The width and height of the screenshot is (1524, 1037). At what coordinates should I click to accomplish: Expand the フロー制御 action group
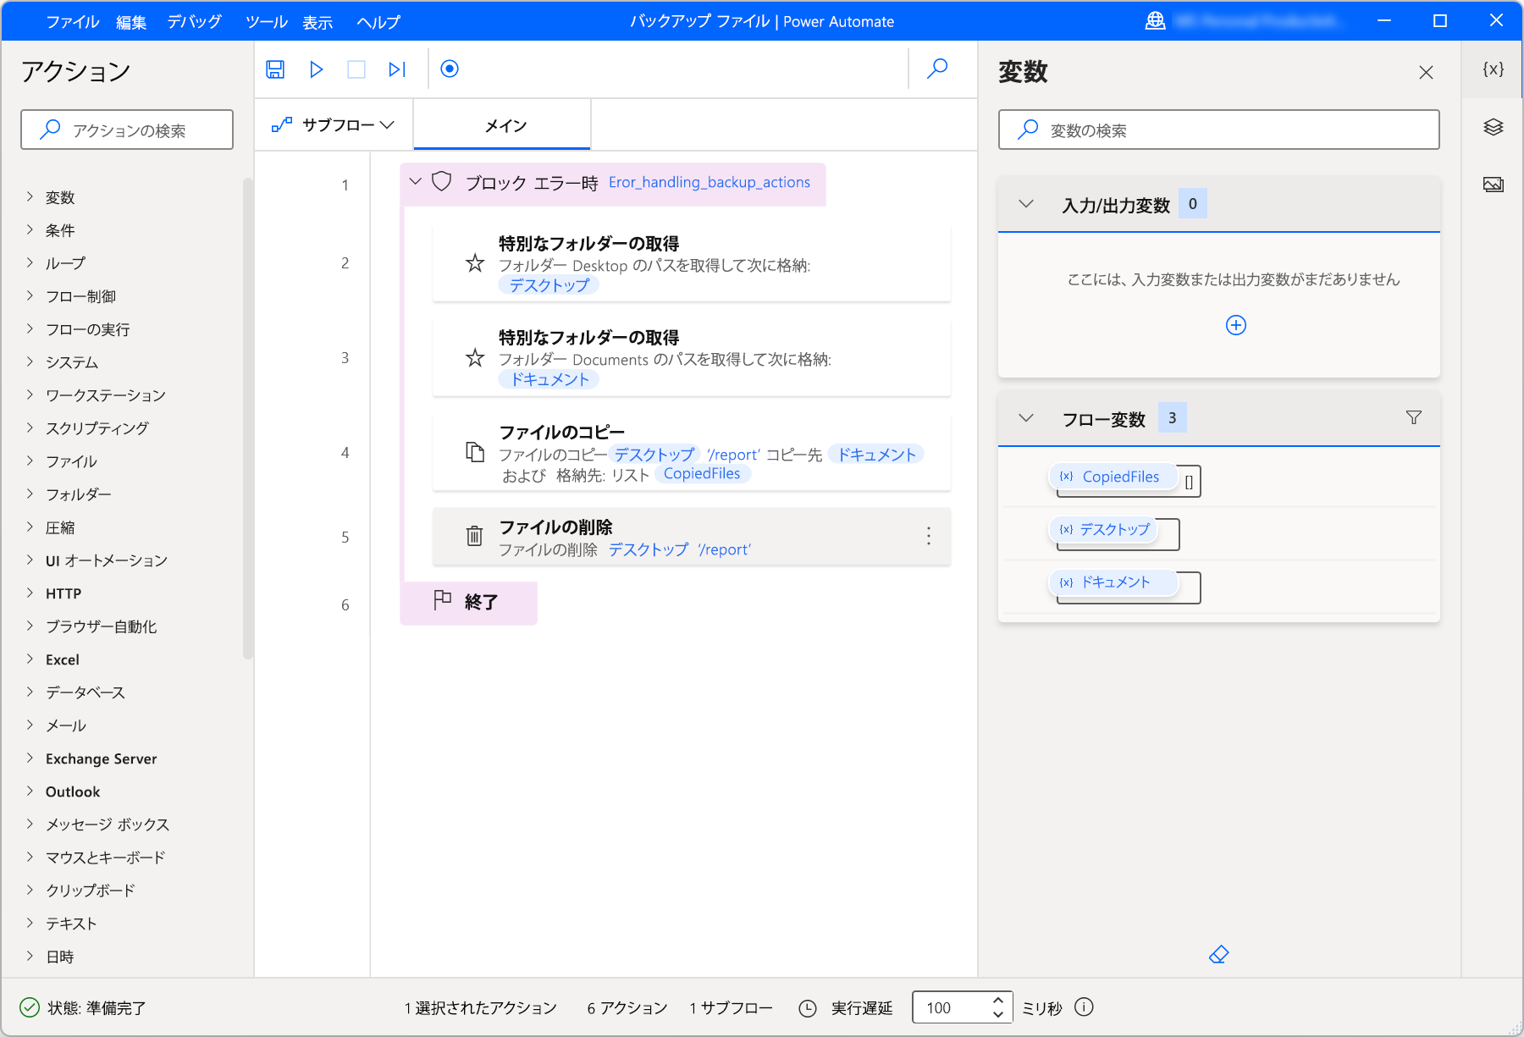pos(30,296)
